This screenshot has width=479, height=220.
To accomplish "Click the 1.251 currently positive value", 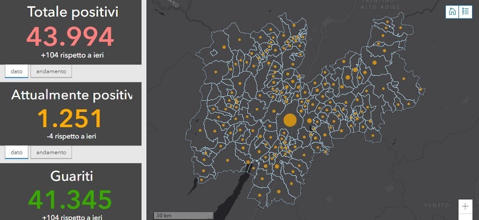I will 69,118.
